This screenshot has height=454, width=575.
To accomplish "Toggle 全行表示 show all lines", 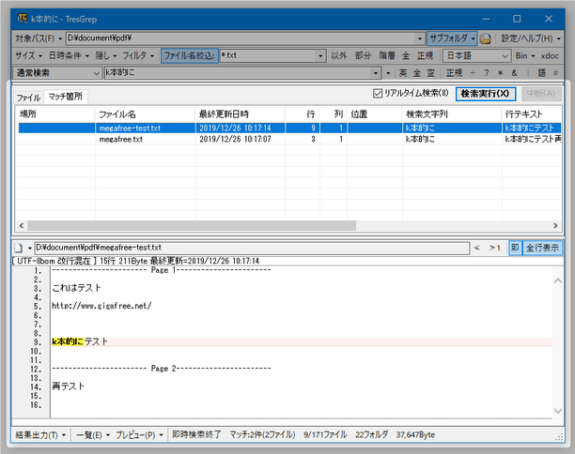I will (x=542, y=248).
